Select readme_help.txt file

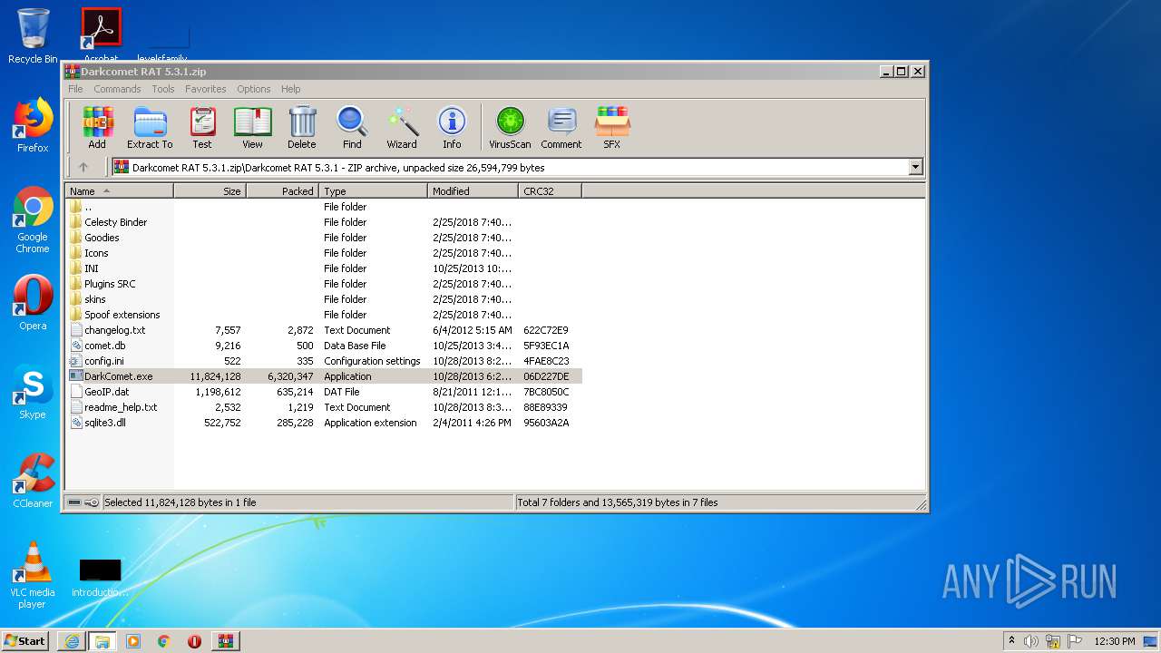point(121,407)
